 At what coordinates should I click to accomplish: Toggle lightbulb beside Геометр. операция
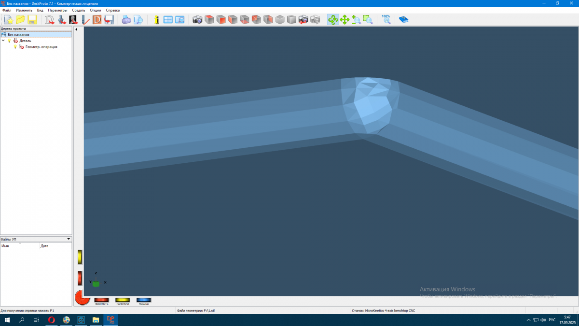(x=15, y=47)
